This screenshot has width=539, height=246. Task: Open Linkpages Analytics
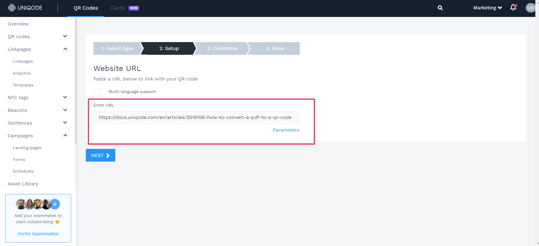pyautogui.click(x=22, y=73)
